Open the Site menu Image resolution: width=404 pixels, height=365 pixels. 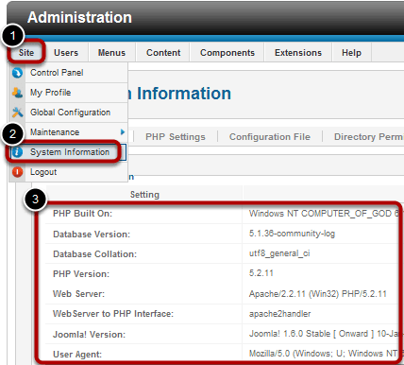pos(26,52)
